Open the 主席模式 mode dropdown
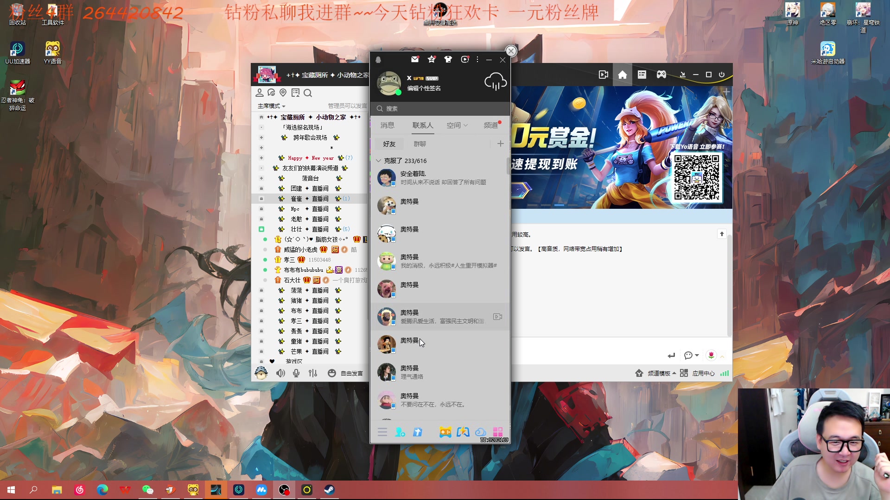 [x=272, y=106]
